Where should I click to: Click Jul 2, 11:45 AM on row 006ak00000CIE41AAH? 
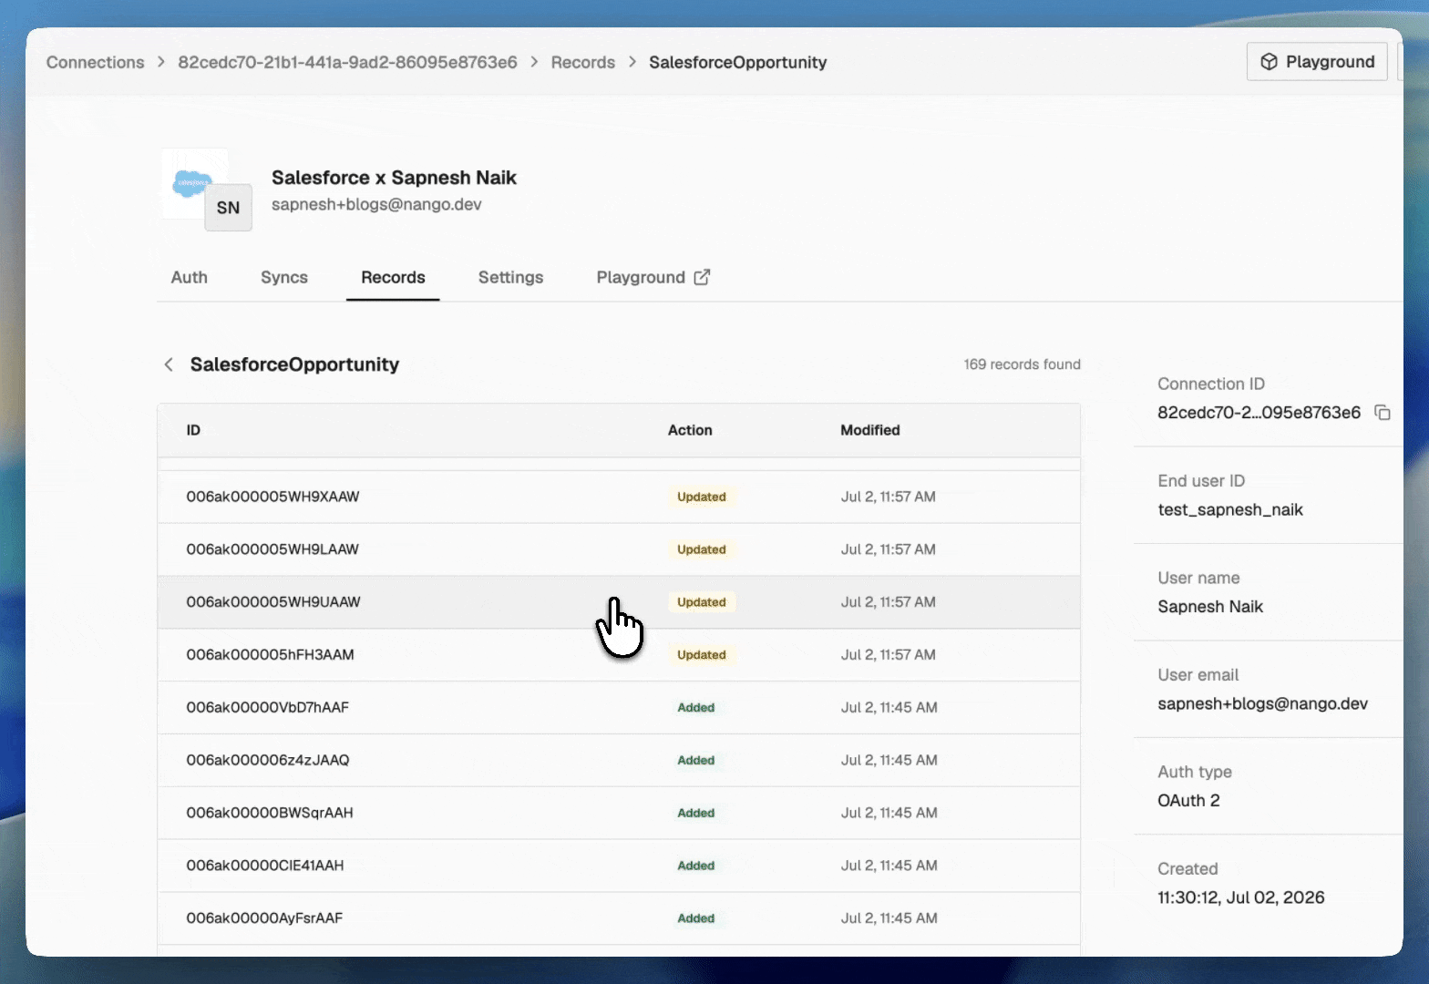pyautogui.click(x=889, y=866)
